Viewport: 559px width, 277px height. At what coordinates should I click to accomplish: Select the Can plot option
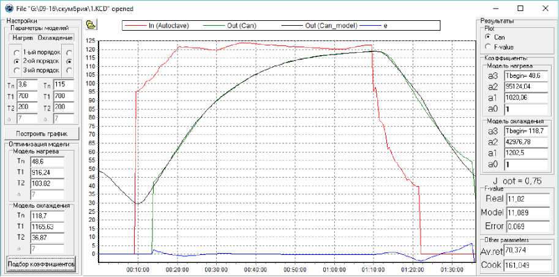click(488, 37)
